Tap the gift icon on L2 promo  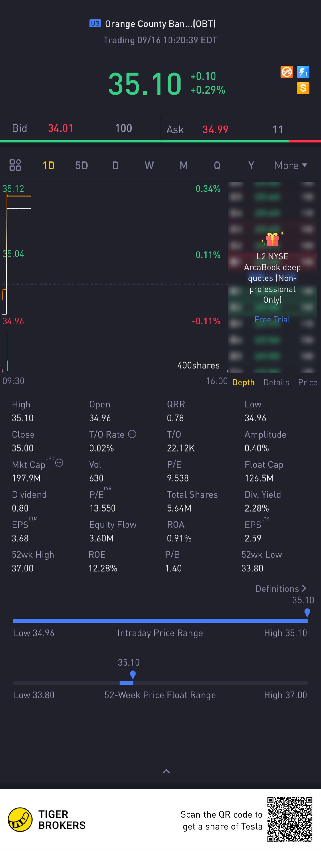(x=272, y=239)
